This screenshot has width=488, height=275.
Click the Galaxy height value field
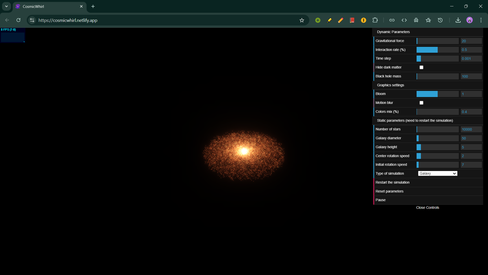pos(471,147)
